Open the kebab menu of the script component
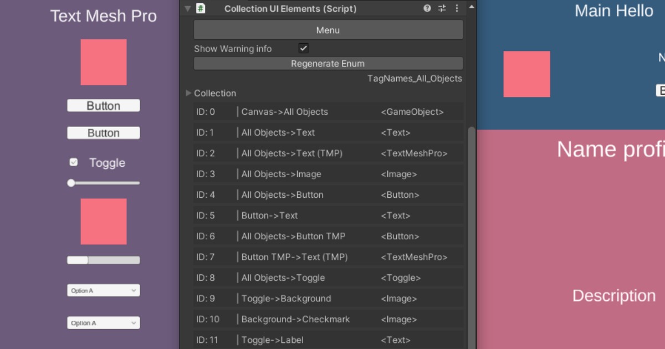665x349 pixels. (x=456, y=8)
